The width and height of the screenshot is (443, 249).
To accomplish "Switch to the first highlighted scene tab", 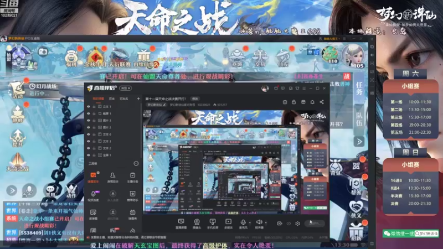I will click(x=99, y=99).
